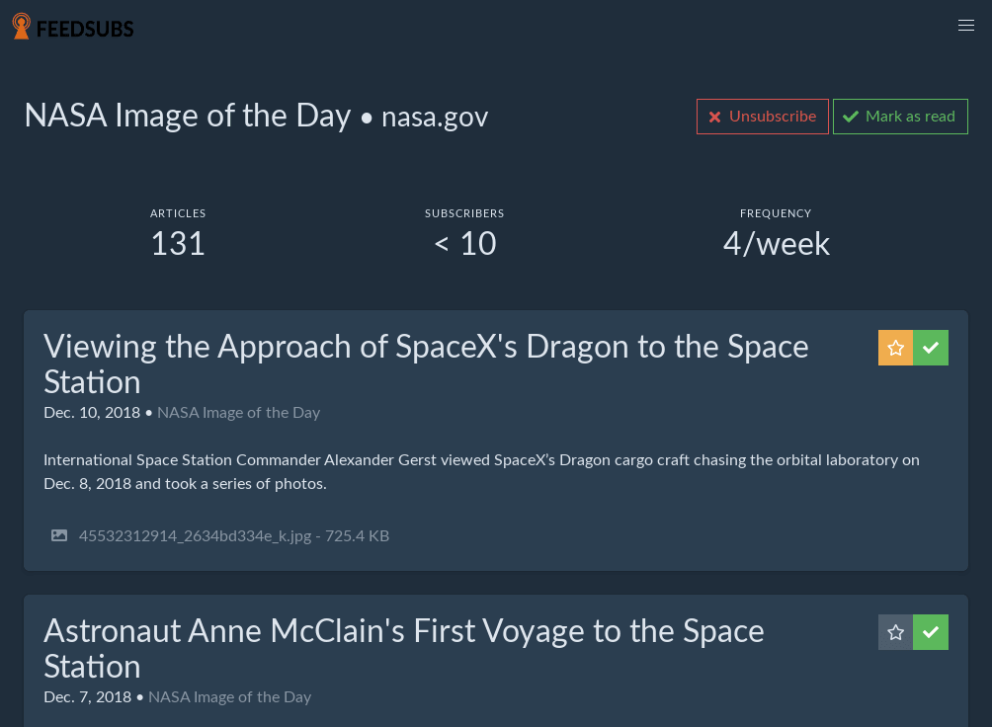This screenshot has width=992, height=727.
Task: Click the Unsubscribe button
Action: (762, 116)
